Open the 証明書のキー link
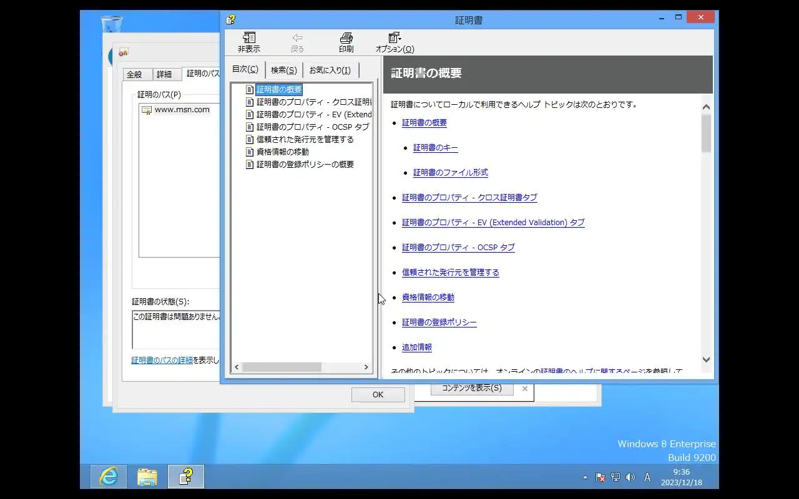The image size is (799, 499). point(436,148)
